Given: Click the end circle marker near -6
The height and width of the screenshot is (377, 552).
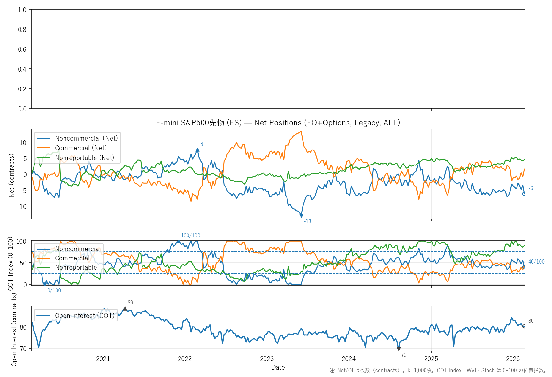Looking at the screenshot, I should coord(524,194).
